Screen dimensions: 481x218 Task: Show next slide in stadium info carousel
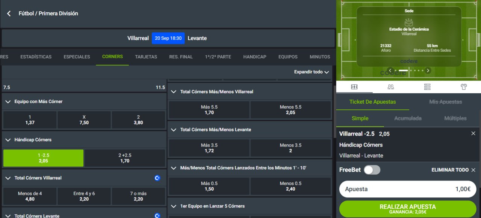tap(428, 70)
